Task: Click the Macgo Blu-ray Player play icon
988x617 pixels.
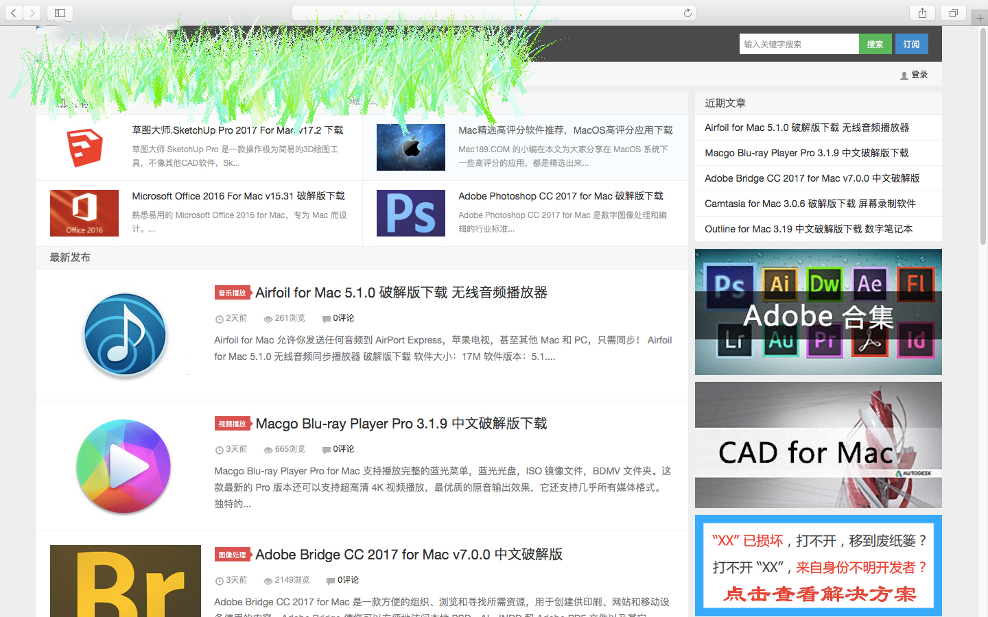Action: coord(124,467)
